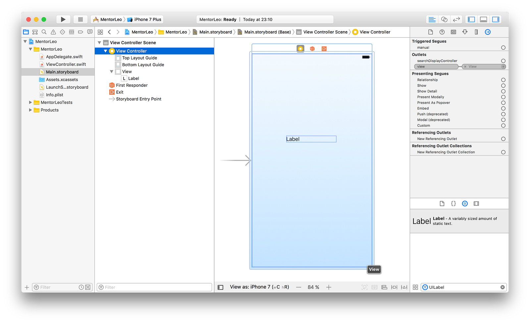
Task: Open the Align constraints menu
Action: (384, 287)
